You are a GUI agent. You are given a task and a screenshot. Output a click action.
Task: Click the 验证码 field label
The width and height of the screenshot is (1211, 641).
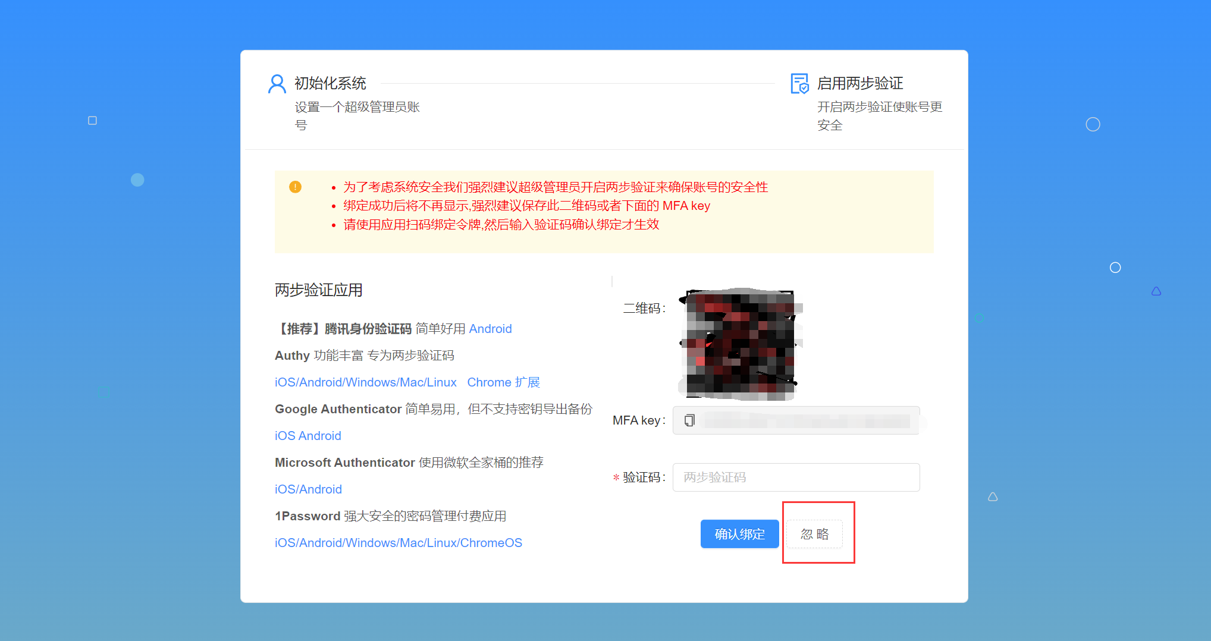pyautogui.click(x=643, y=477)
